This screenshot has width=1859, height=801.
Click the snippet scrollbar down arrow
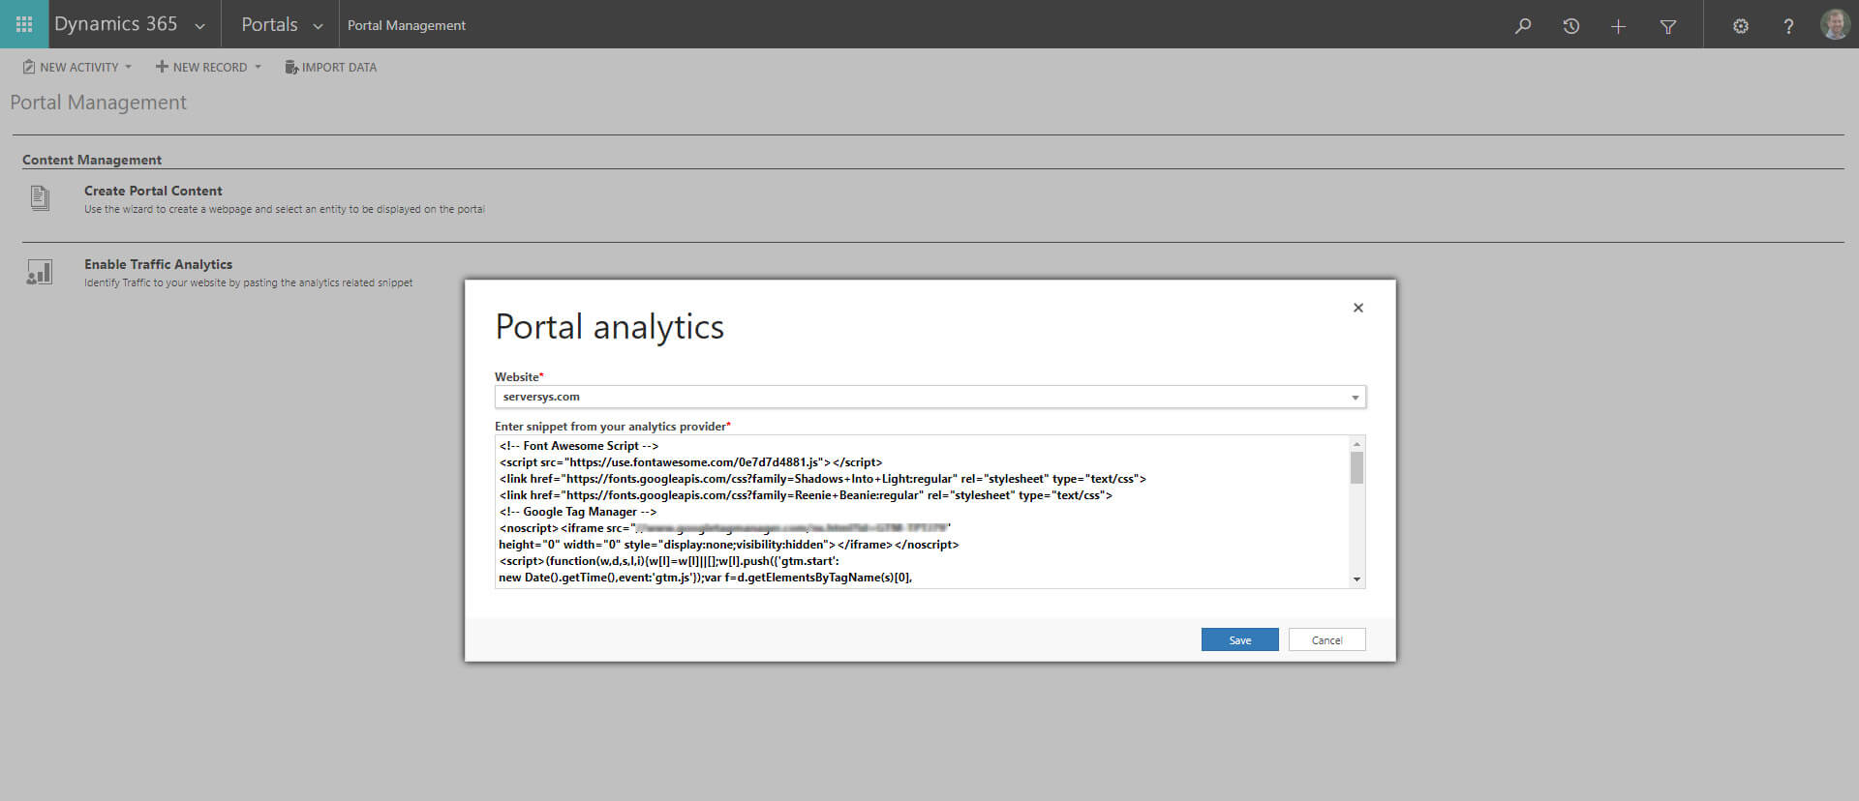point(1356,579)
